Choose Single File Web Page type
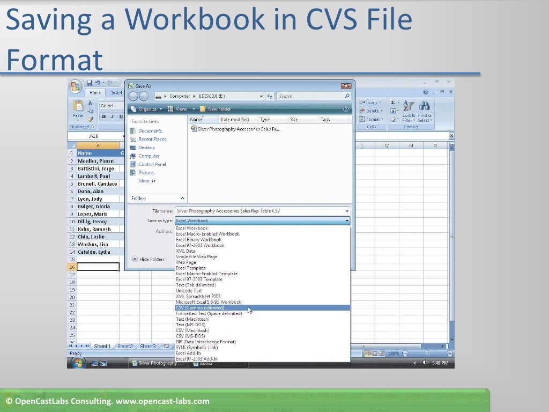The height and width of the screenshot is (412, 549). (262, 256)
